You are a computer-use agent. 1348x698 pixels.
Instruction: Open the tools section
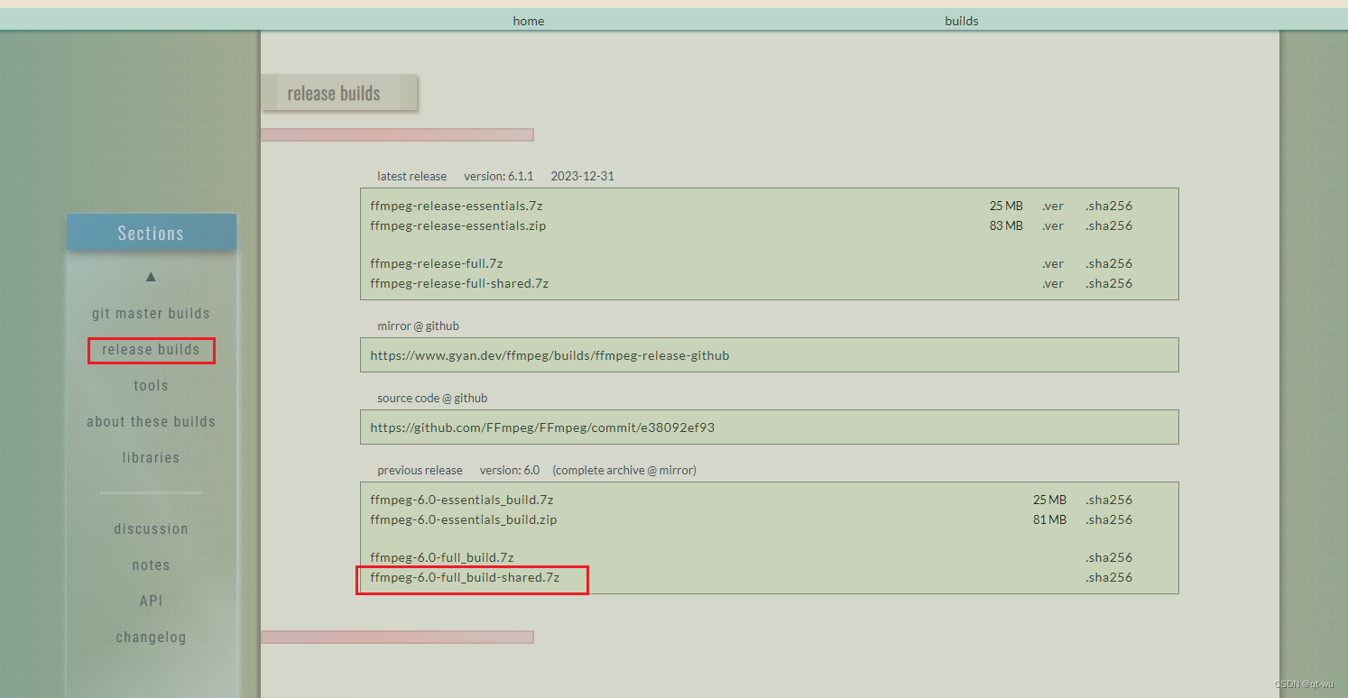pos(151,386)
